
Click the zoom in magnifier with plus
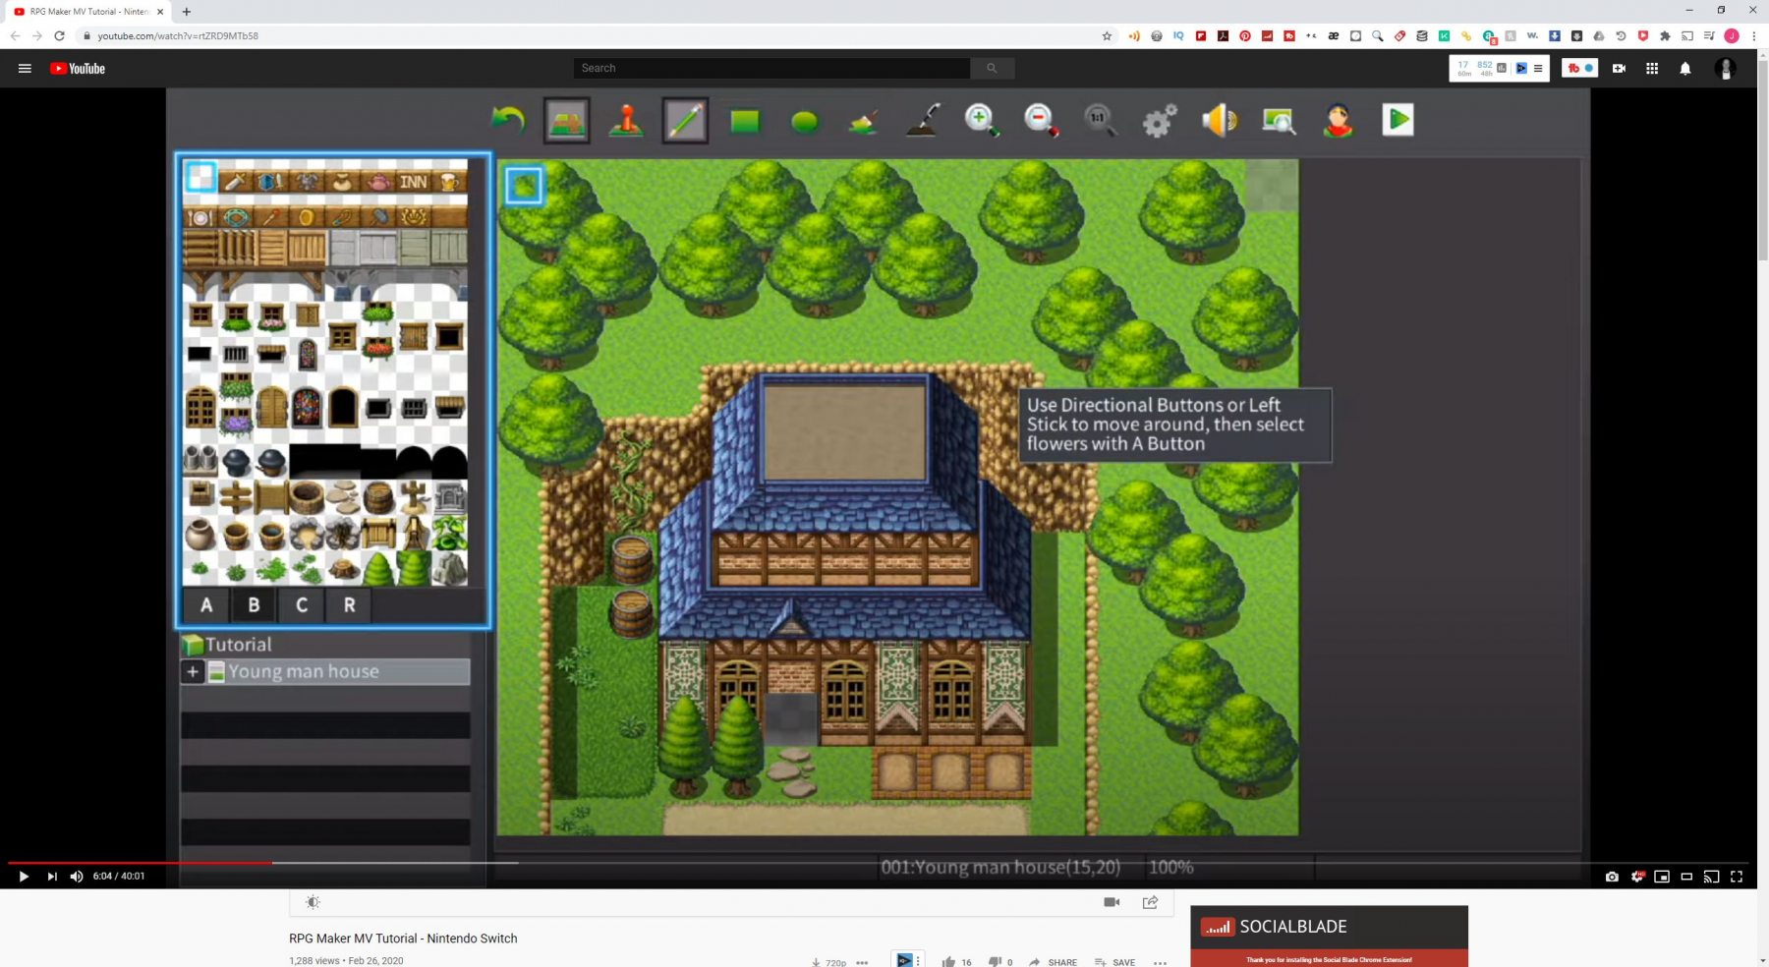pos(982,120)
